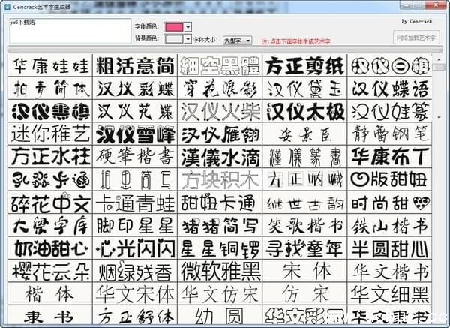Select the 粗活意简 font sample
Viewport: 450px width, 328px height.
135,65
